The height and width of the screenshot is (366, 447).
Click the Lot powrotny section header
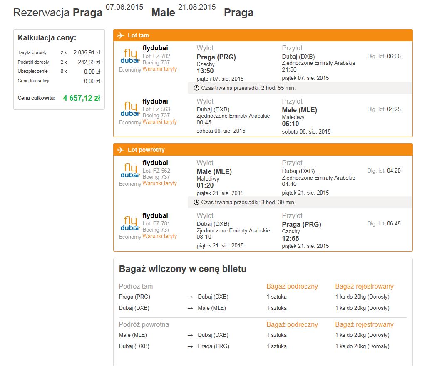pos(263,150)
